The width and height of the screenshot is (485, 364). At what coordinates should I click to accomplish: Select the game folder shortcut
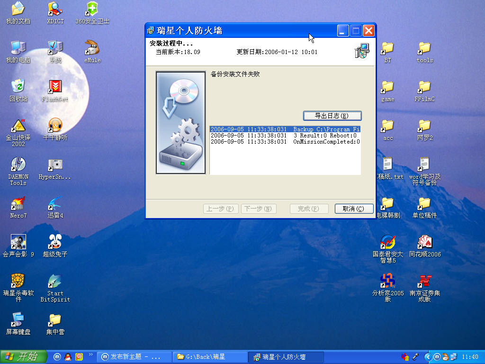click(387, 91)
